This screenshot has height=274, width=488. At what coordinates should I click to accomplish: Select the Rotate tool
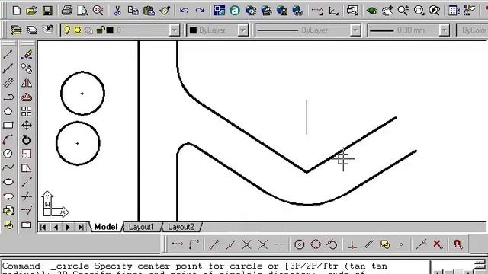[x=27, y=140]
